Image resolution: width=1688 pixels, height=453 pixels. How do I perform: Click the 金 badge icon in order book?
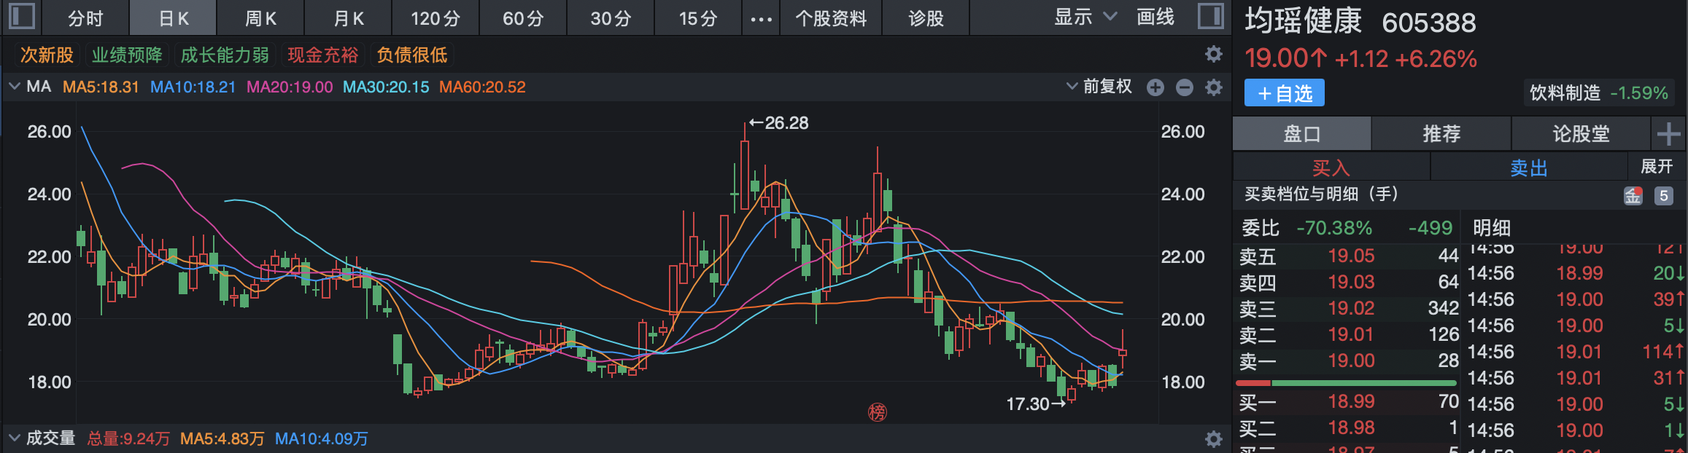[1633, 195]
